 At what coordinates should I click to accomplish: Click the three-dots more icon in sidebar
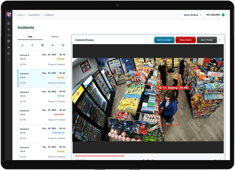(9, 60)
